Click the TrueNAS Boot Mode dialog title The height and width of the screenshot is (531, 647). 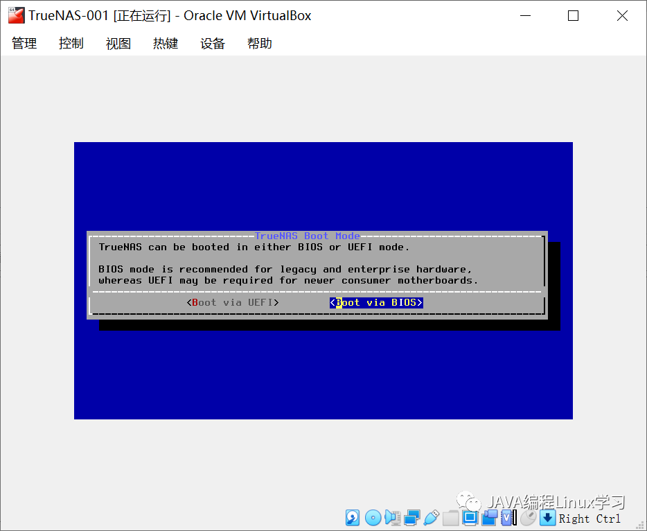point(307,236)
